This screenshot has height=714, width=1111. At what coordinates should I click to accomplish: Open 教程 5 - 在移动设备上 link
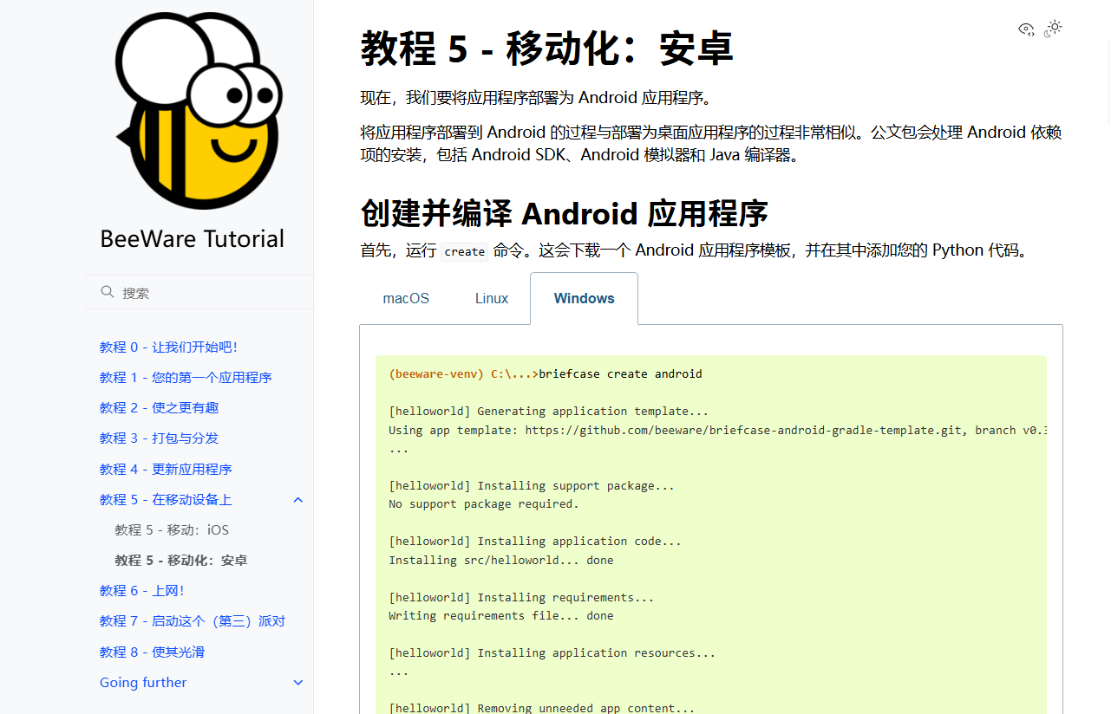click(x=166, y=500)
